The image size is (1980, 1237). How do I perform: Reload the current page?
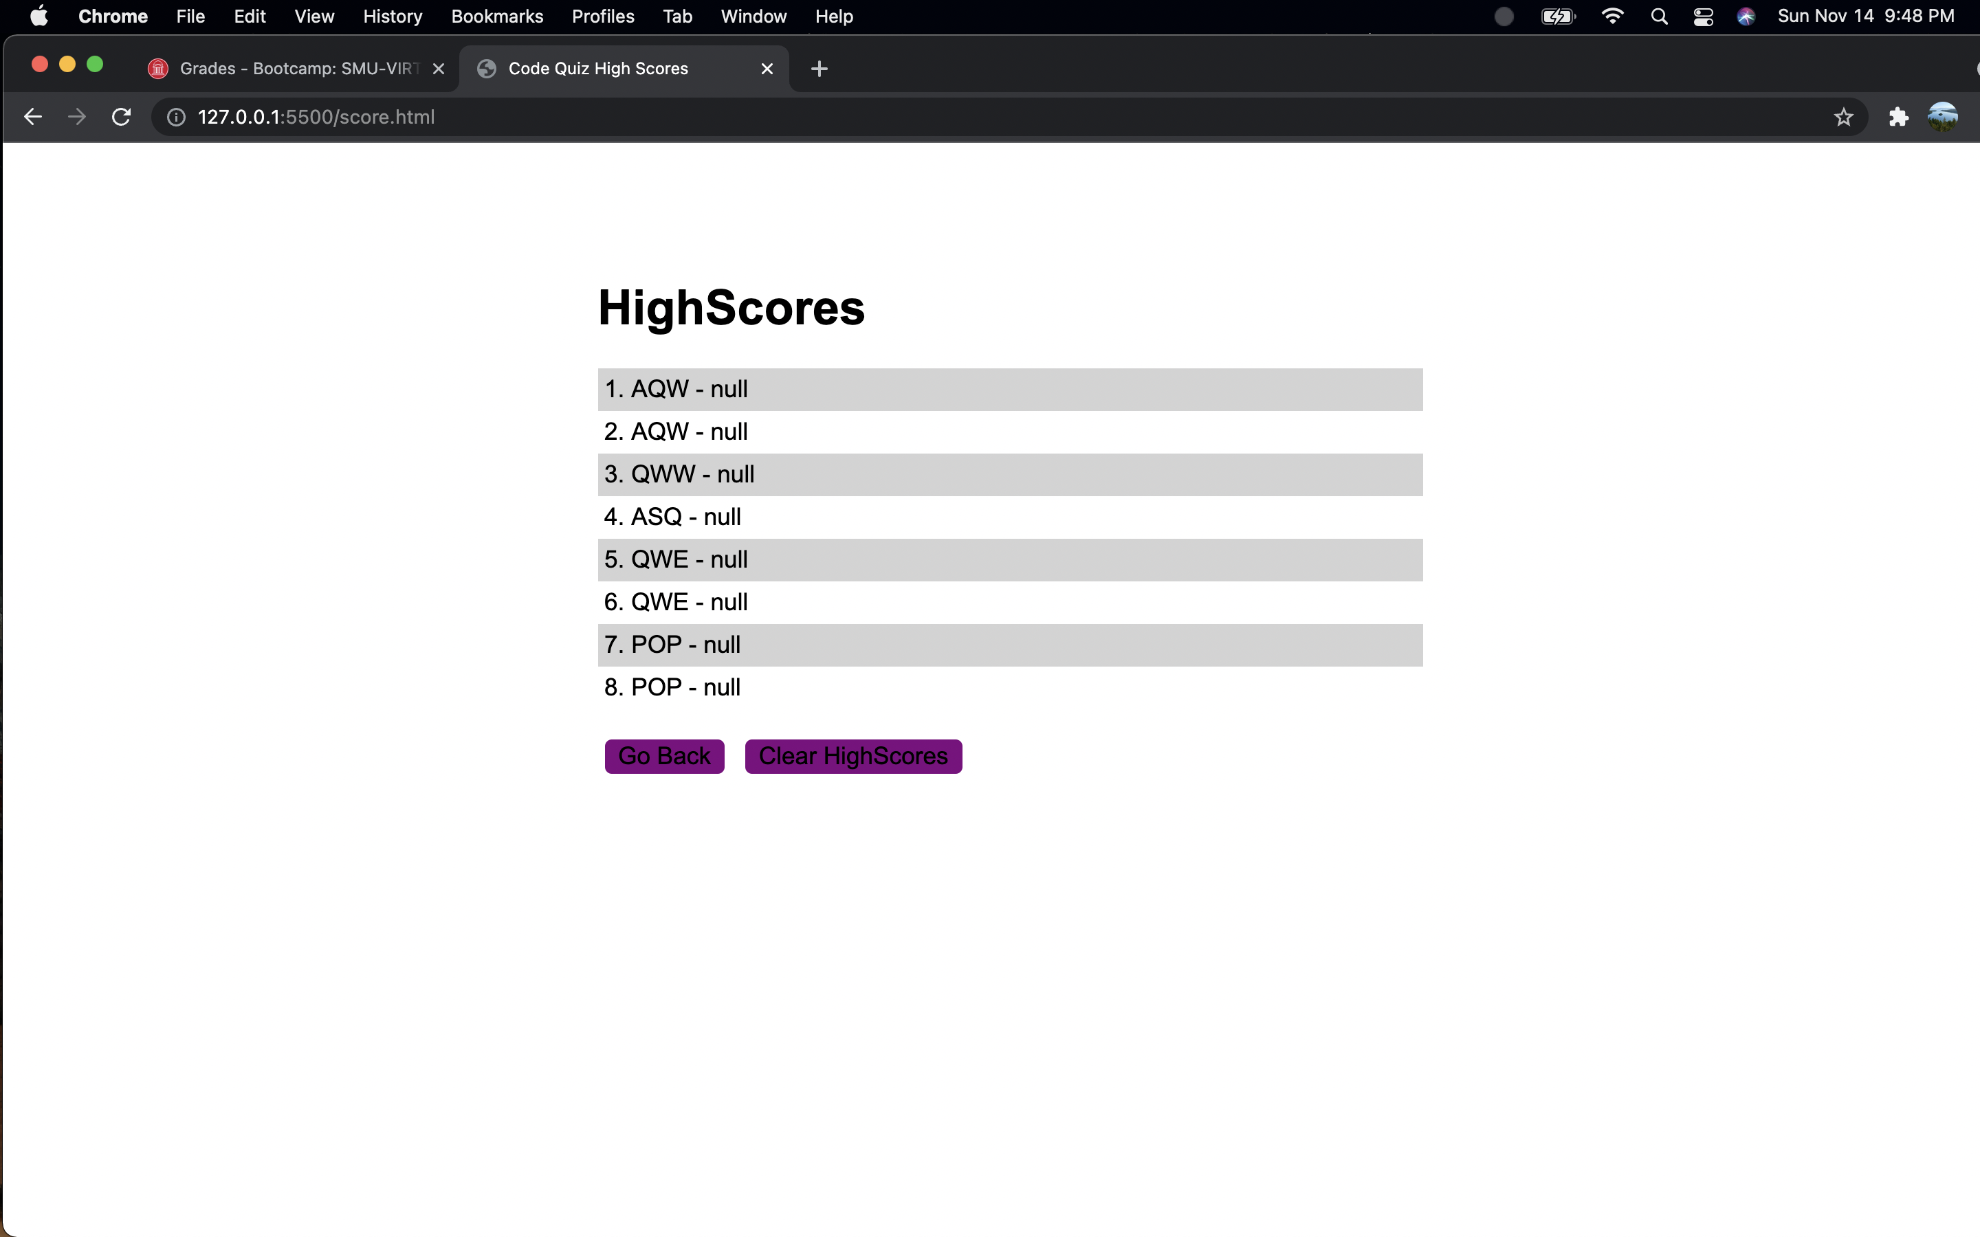(x=120, y=116)
